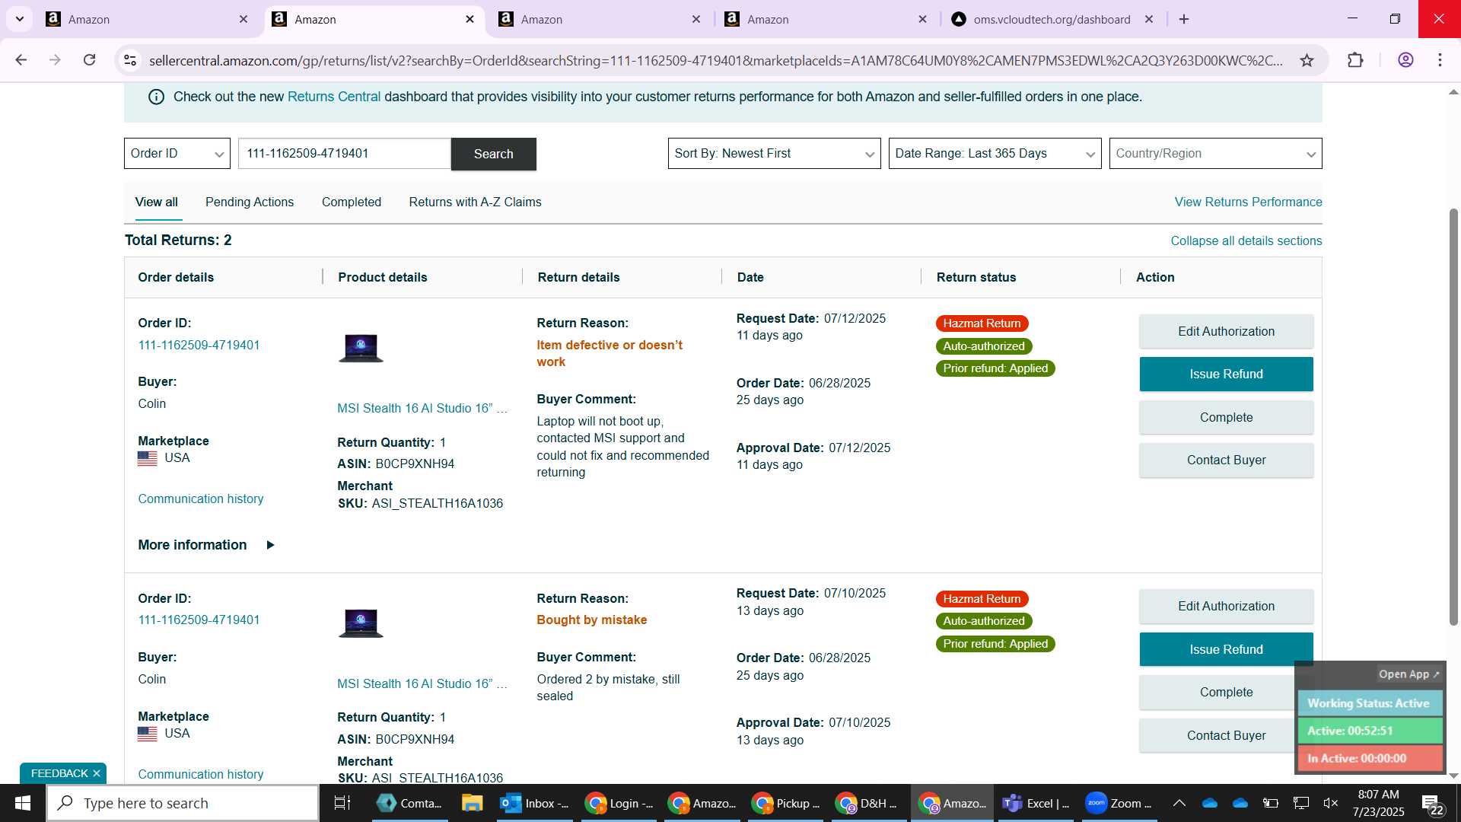The width and height of the screenshot is (1461, 822).
Task: Open the Country/Region dropdown
Action: 1215,154
